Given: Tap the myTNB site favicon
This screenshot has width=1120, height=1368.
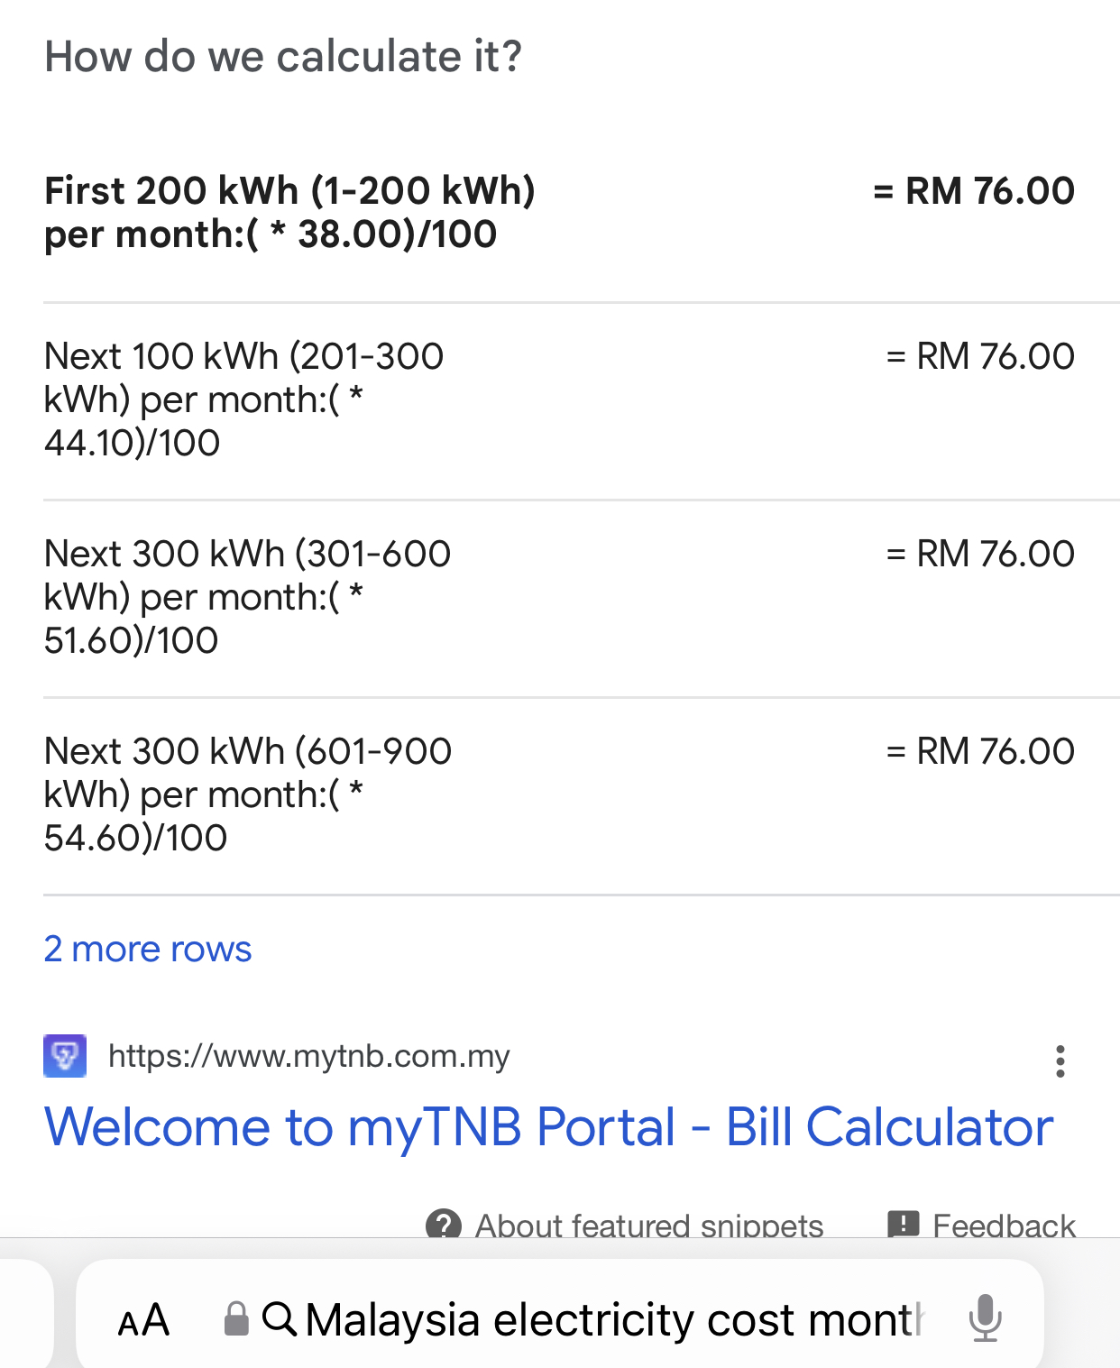Looking at the screenshot, I should (65, 1056).
